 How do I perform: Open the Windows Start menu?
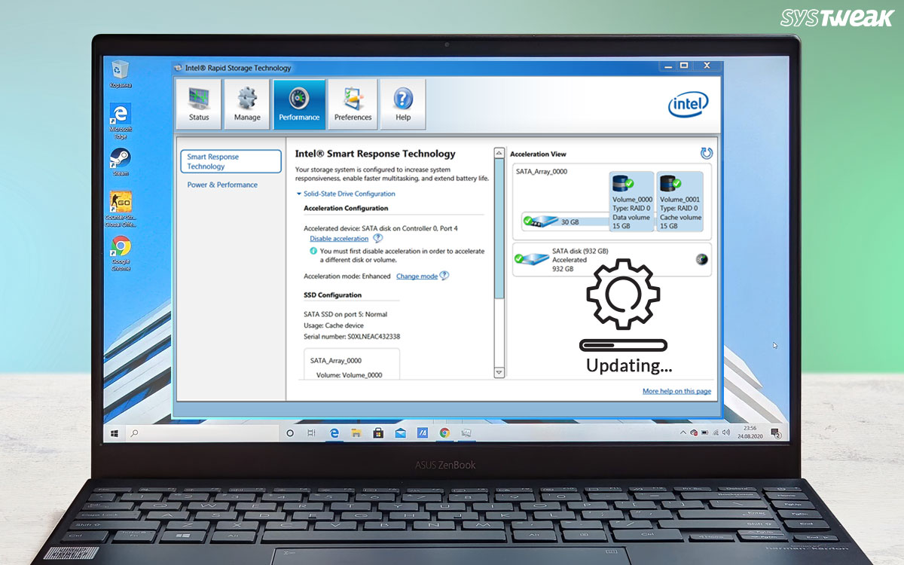(115, 433)
